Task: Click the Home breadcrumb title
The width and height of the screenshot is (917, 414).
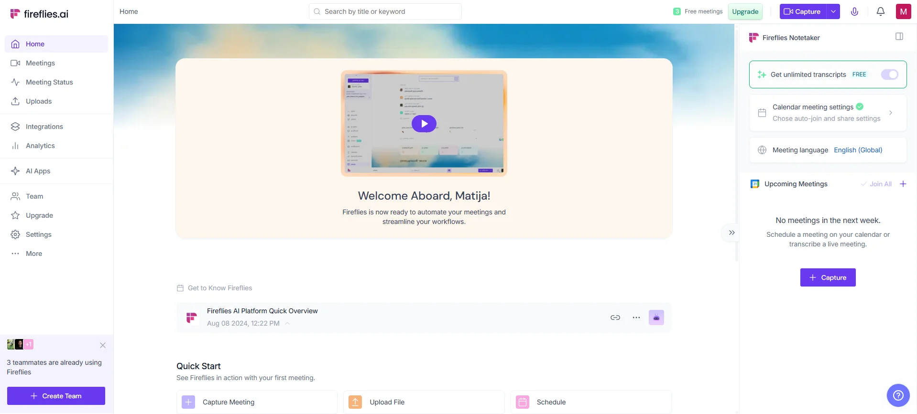Action: point(129,11)
